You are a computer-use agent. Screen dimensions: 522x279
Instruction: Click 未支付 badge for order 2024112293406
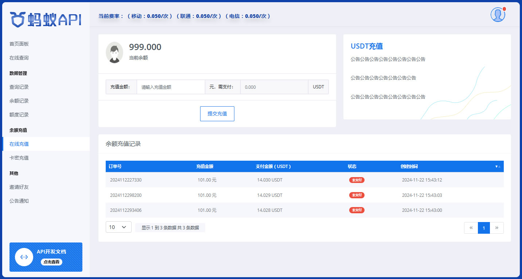[357, 210]
